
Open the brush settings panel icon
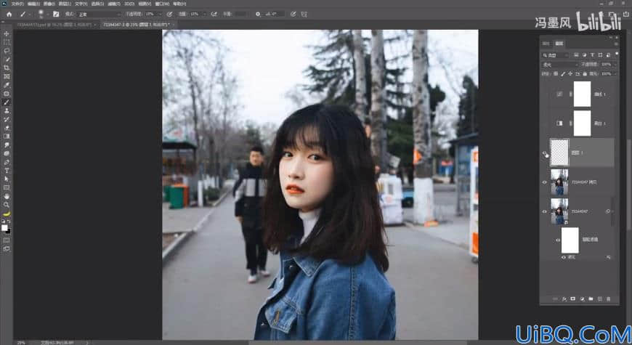[56, 14]
